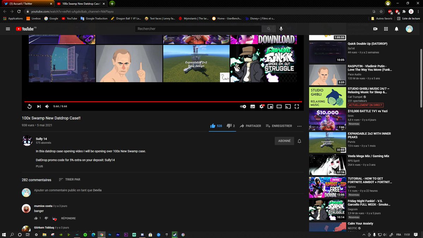Open Steam from the taskbar
Viewport: 423px width, 238px height.
tap(174, 234)
